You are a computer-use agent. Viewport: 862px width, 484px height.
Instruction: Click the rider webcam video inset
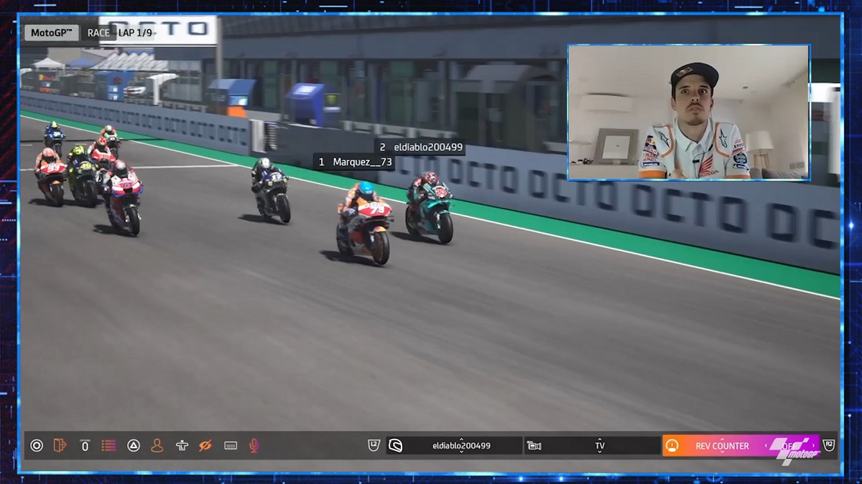(x=689, y=112)
